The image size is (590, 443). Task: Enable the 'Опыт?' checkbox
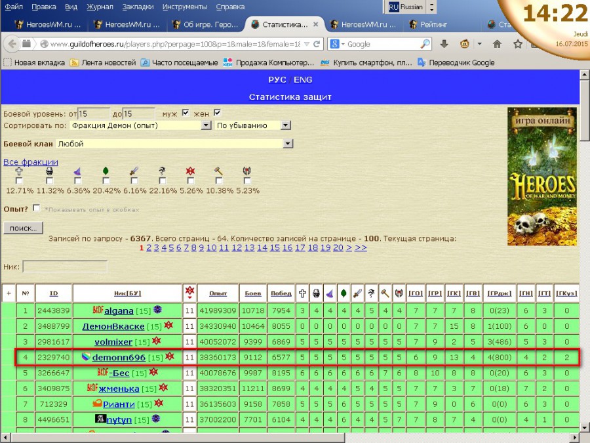point(36,208)
